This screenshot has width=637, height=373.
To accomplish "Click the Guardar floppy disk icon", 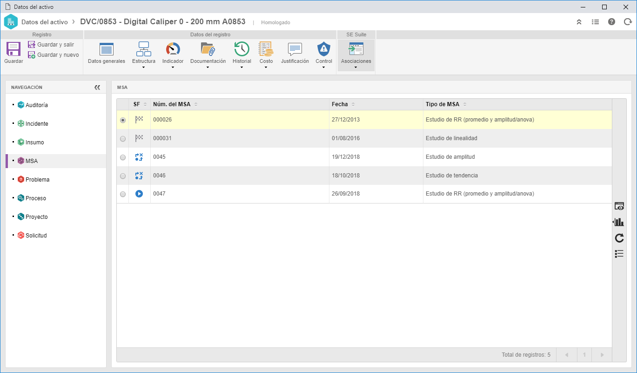I will [13, 49].
